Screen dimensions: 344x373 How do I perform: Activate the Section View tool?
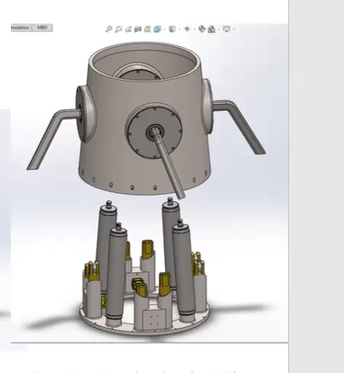(138, 29)
